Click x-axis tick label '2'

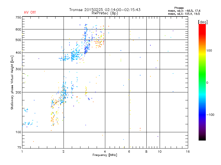tap(64, 152)
